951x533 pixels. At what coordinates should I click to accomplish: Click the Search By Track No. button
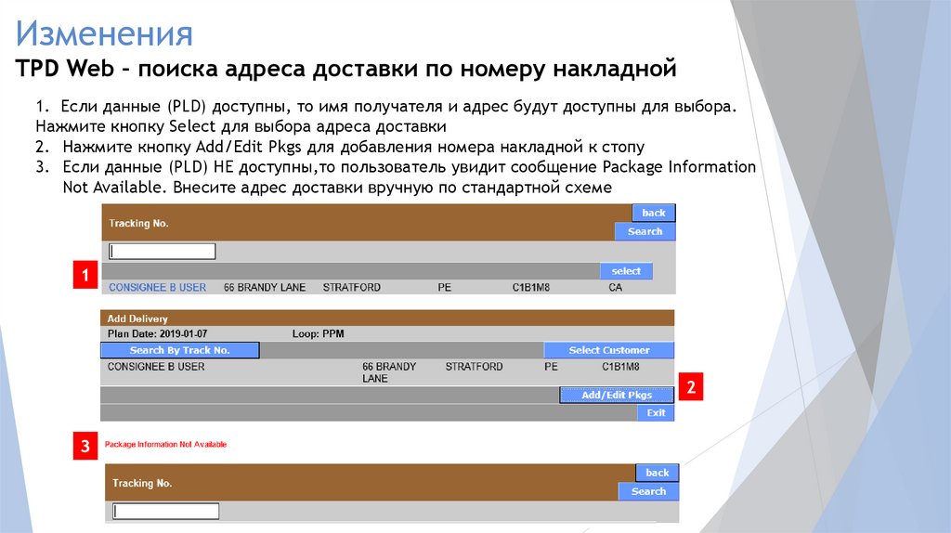click(x=180, y=350)
